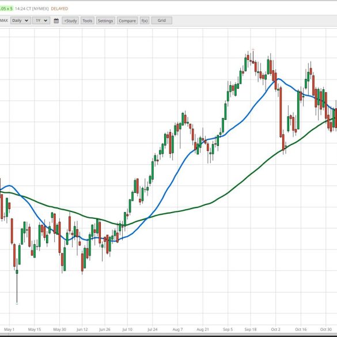The image size is (337, 337).
Task: Open the +Study indicators menu
Action: [x=70, y=21]
